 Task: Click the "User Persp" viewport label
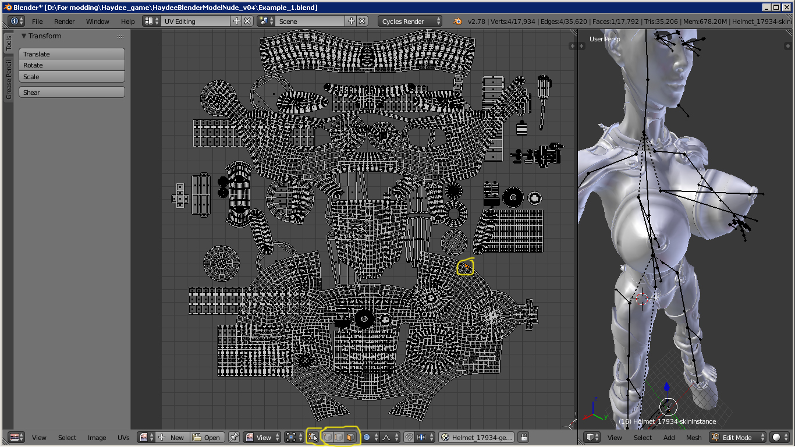(x=605, y=39)
